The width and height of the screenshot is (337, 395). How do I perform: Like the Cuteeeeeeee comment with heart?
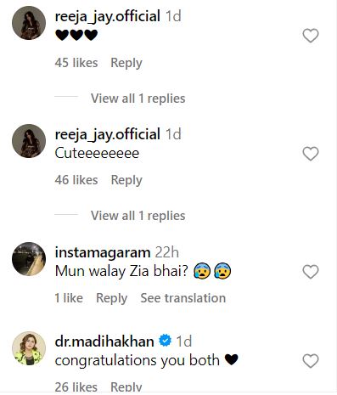(x=311, y=154)
